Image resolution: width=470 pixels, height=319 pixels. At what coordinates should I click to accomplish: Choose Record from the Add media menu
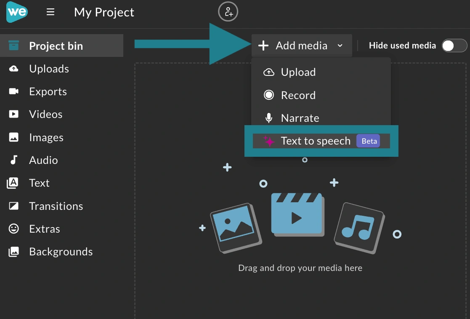(321, 95)
